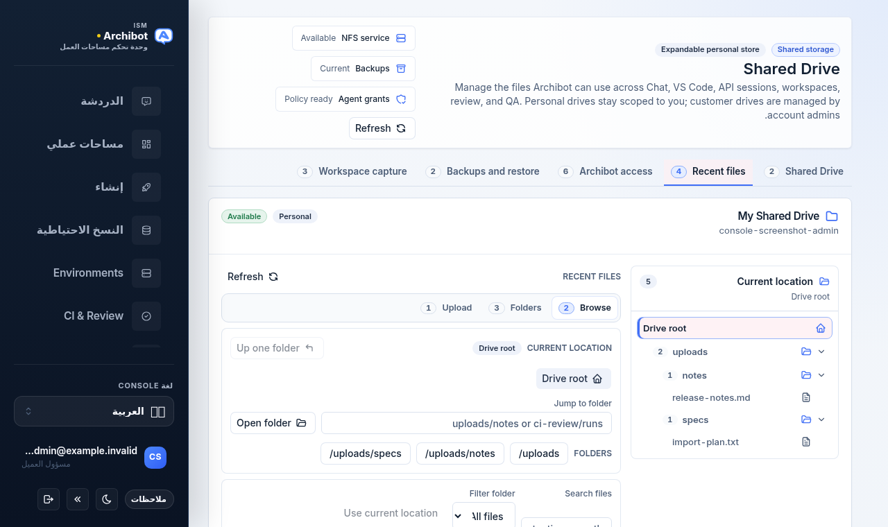Switch to Recent files tab
This screenshot has width=888, height=527.
(x=708, y=171)
